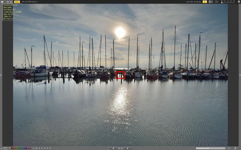Rotate the image clockwise

(x=11, y=2)
